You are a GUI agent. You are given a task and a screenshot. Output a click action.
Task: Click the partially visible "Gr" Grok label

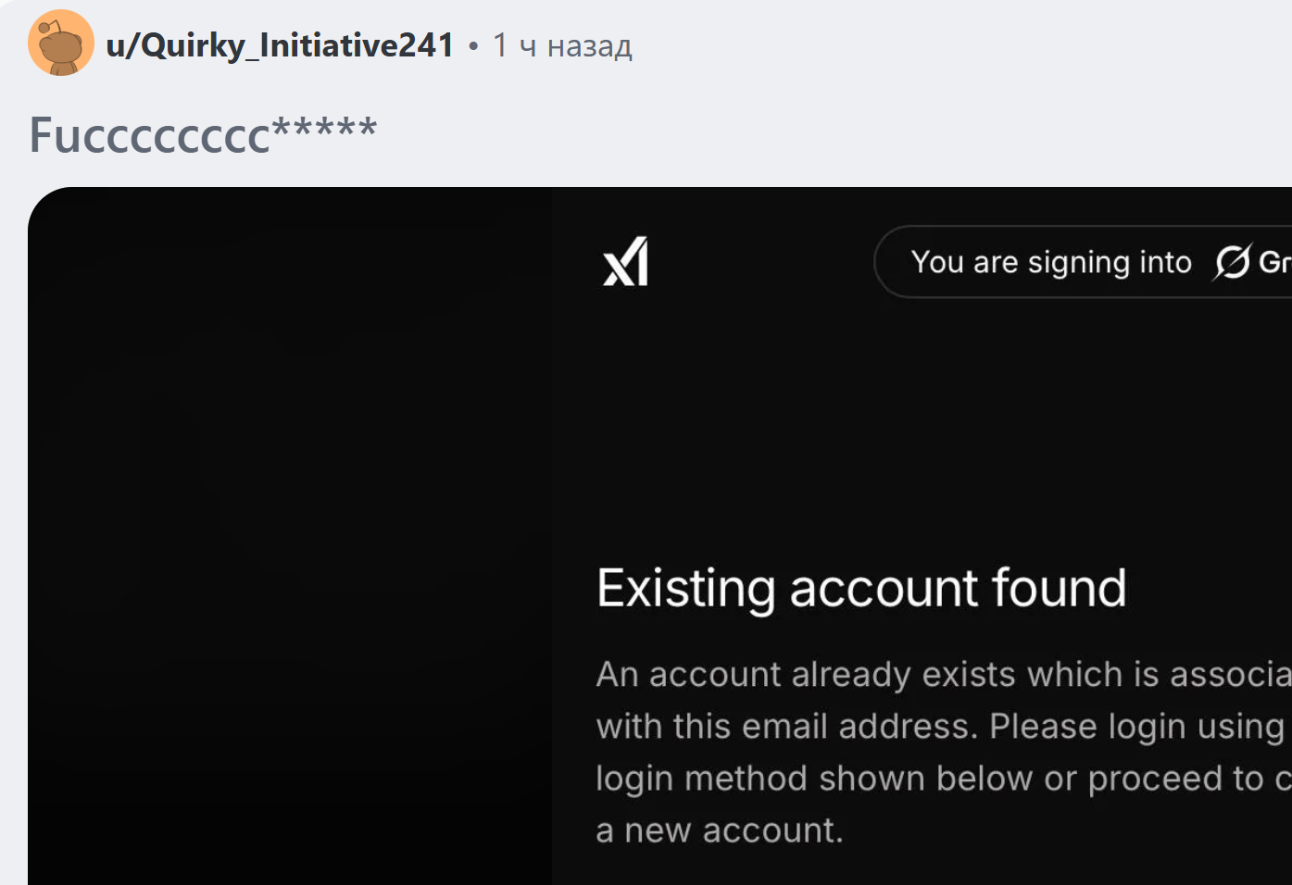(1274, 262)
